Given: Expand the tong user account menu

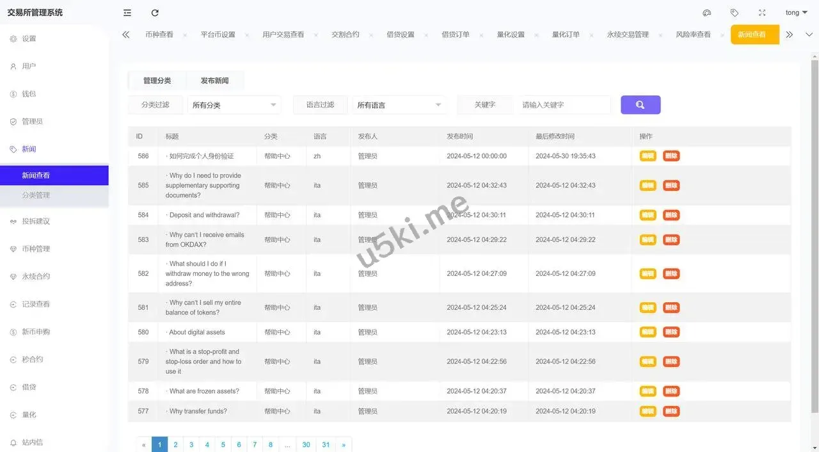Looking at the screenshot, I should pyautogui.click(x=796, y=13).
